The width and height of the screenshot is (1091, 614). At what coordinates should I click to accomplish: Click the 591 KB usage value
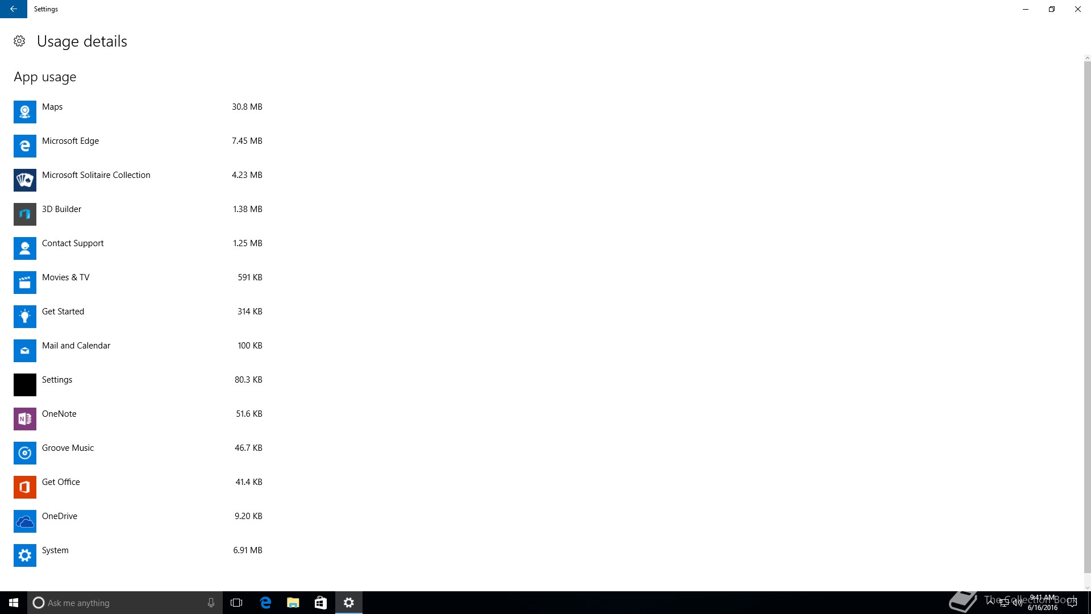[x=250, y=277]
